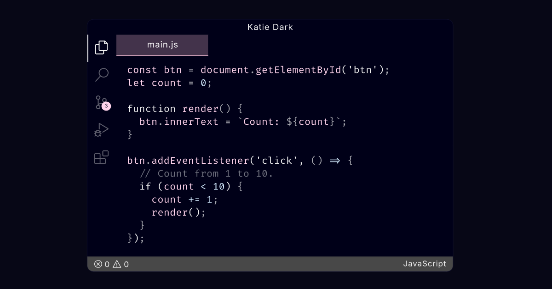This screenshot has width=552, height=289.
Task: Click the Katie Dark window title
Action: point(270,27)
